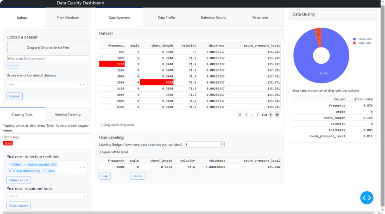Clear the selected 'nasa' default dataset
The width and height of the screenshot is (385, 214).
[x=80, y=84]
